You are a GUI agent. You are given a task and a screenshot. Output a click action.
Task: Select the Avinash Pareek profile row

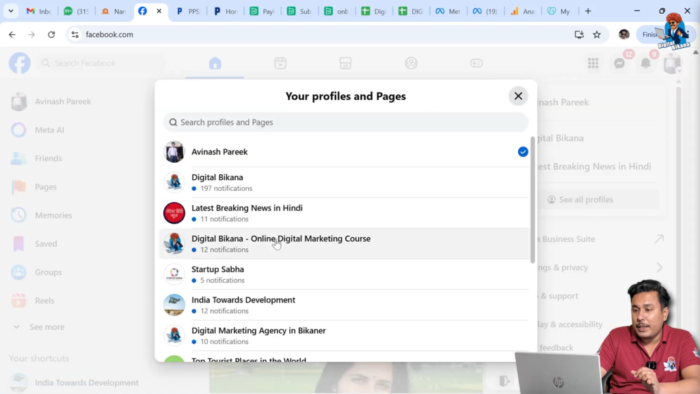point(345,152)
